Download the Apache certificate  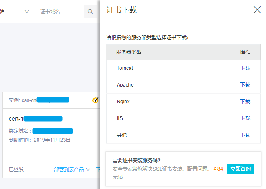pos(245,85)
